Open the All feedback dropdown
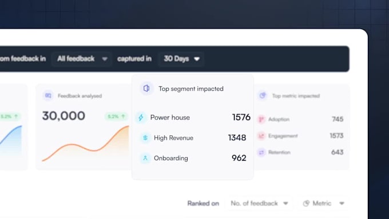 (81, 59)
